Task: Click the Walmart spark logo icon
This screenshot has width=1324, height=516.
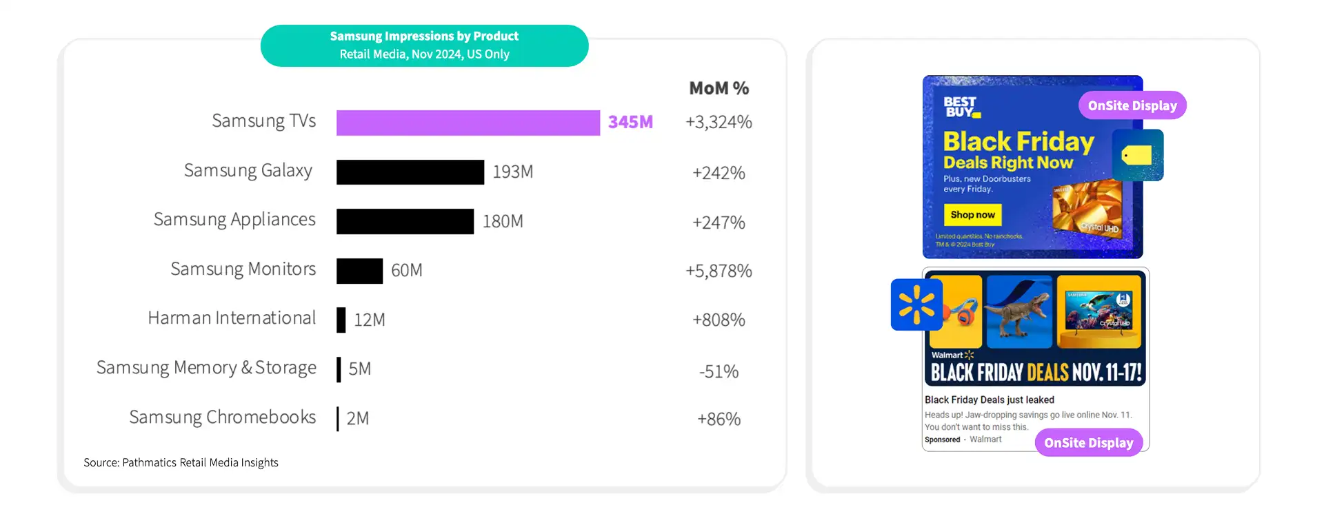Action: pos(916,305)
